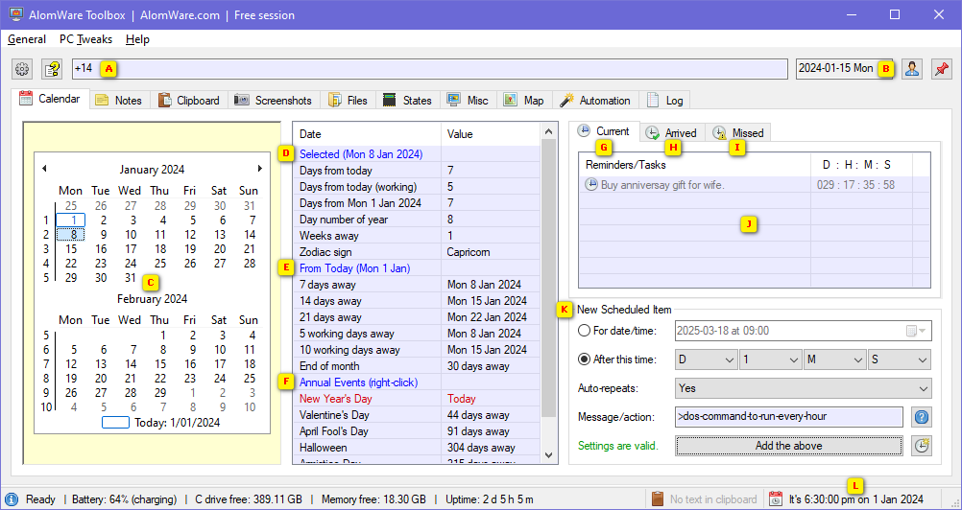
Task: Click the date list vertical scrollbar
Action: point(548,288)
